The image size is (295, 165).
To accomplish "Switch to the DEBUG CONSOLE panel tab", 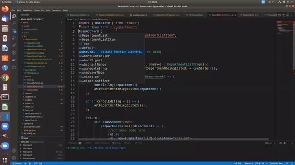I will (102, 143).
